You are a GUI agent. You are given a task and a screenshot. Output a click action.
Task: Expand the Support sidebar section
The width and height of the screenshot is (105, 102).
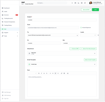pyautogui.click(x=10, y=32)
